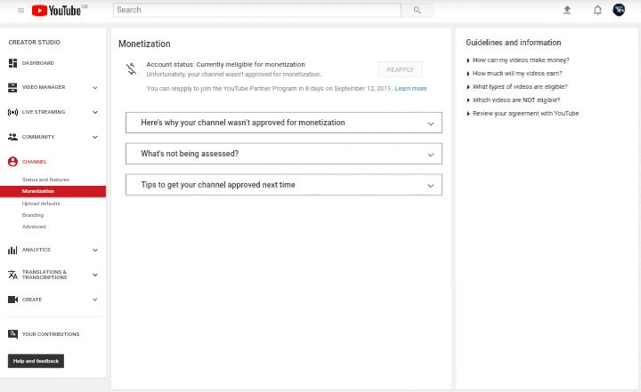Open Review your agreement with YouTube

pos(526,114)
